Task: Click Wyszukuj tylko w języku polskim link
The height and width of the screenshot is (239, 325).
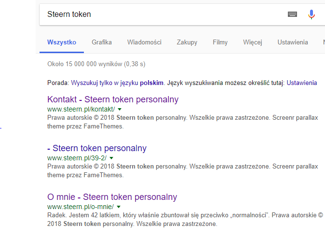Action: point(117,83)
